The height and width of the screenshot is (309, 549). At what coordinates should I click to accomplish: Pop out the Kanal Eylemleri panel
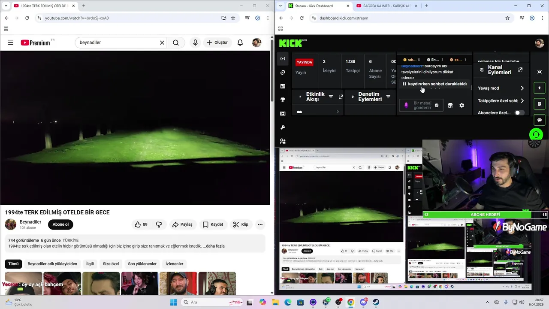tap(520, 70)
